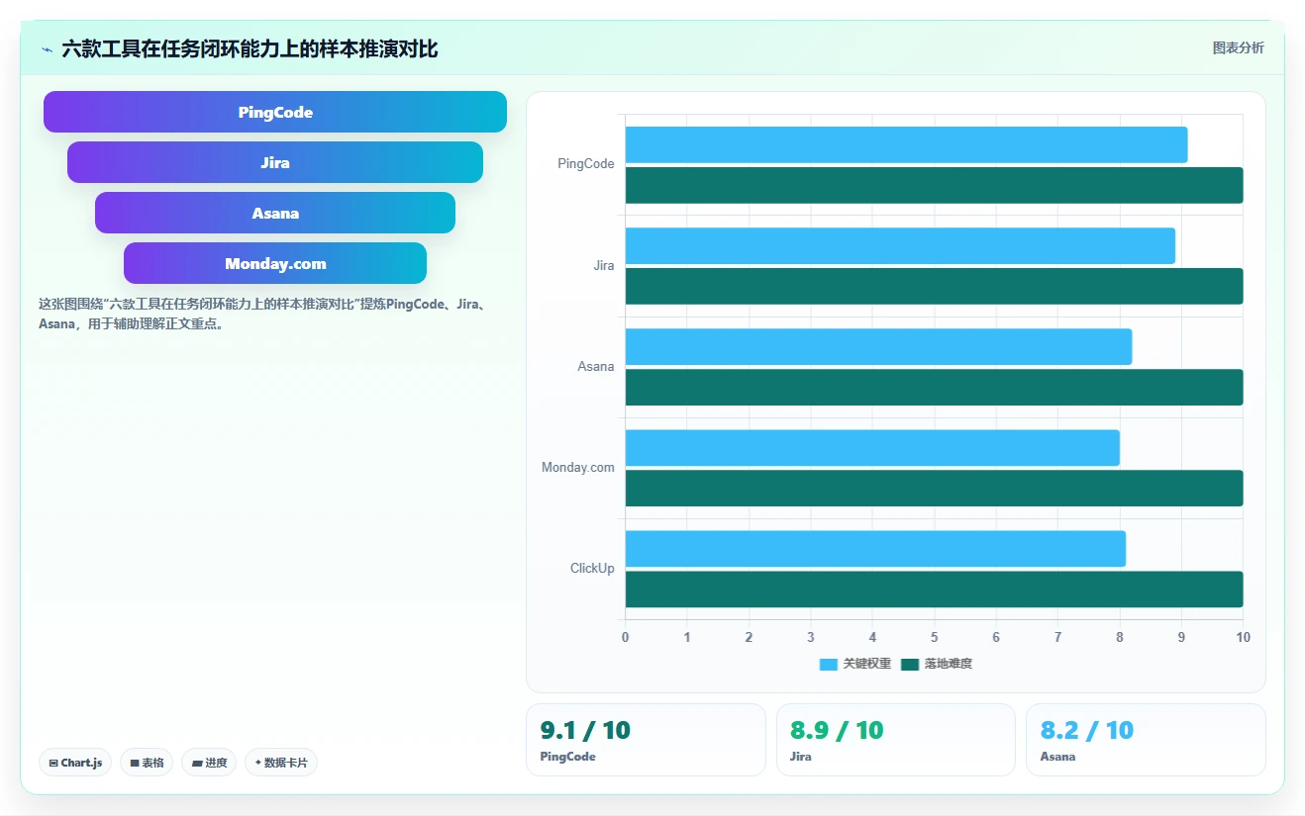
Task: Open the 8.2 / 10 Asana stat card
Action: point(1146,740)
